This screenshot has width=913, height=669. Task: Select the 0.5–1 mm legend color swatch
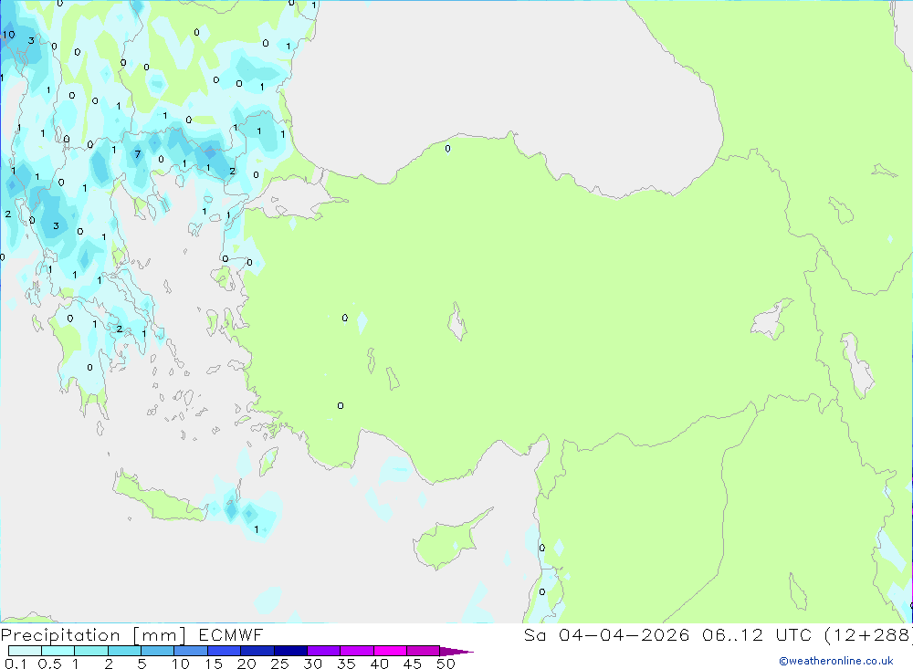tap(58, 651)
